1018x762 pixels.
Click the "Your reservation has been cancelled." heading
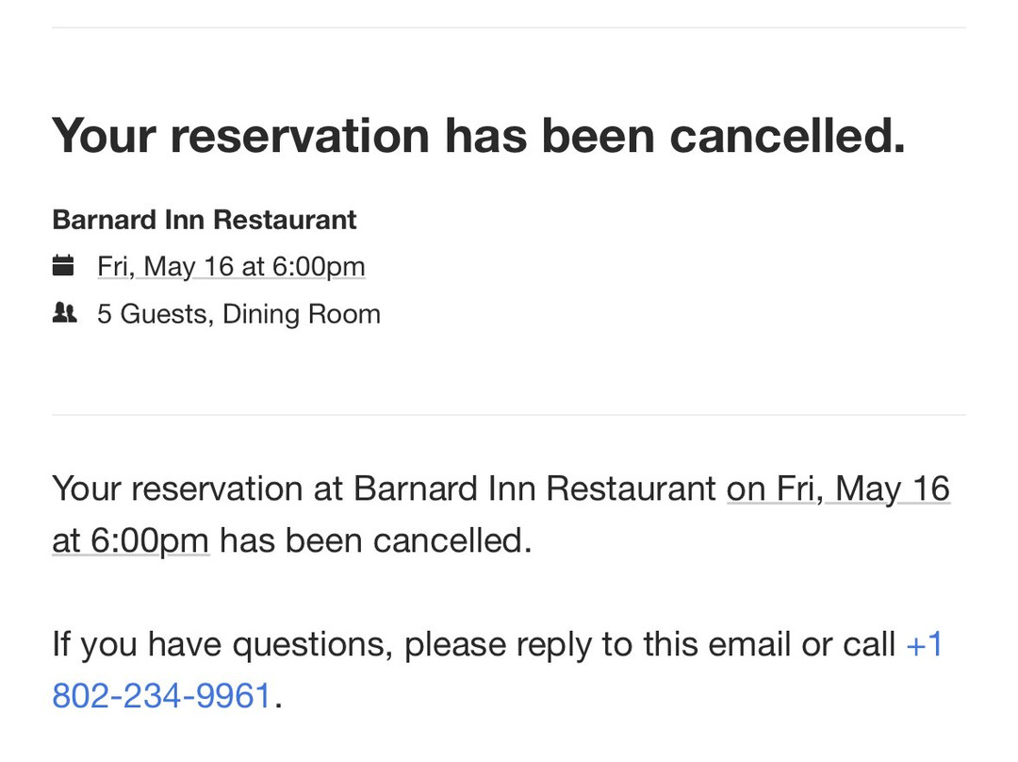478,136
